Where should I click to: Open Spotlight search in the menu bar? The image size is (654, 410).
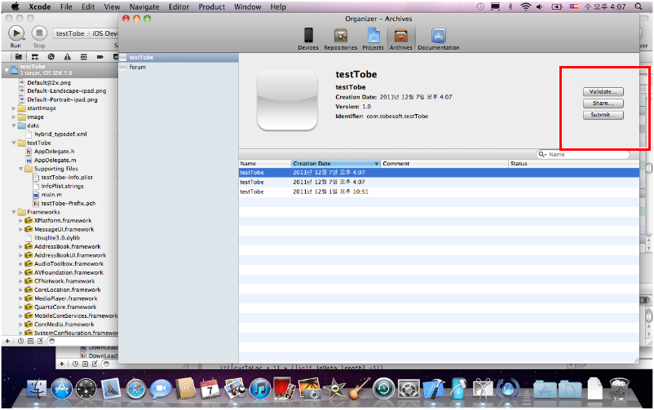(639, 7)
